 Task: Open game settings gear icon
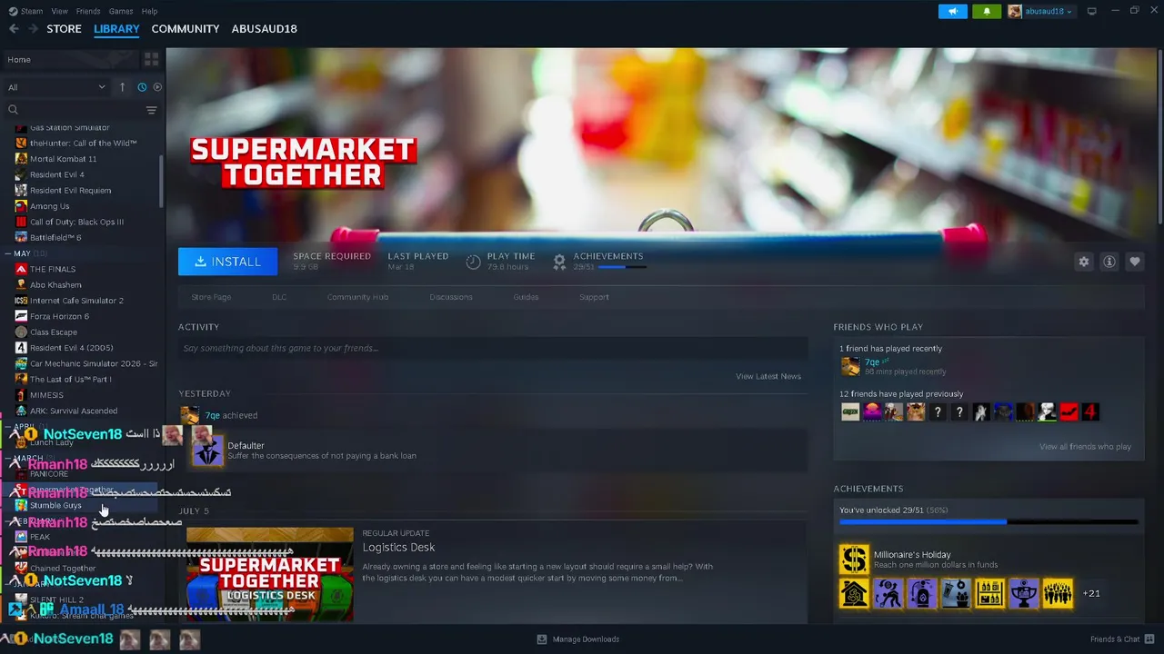pyautogui.click(x=1084, y=262)
